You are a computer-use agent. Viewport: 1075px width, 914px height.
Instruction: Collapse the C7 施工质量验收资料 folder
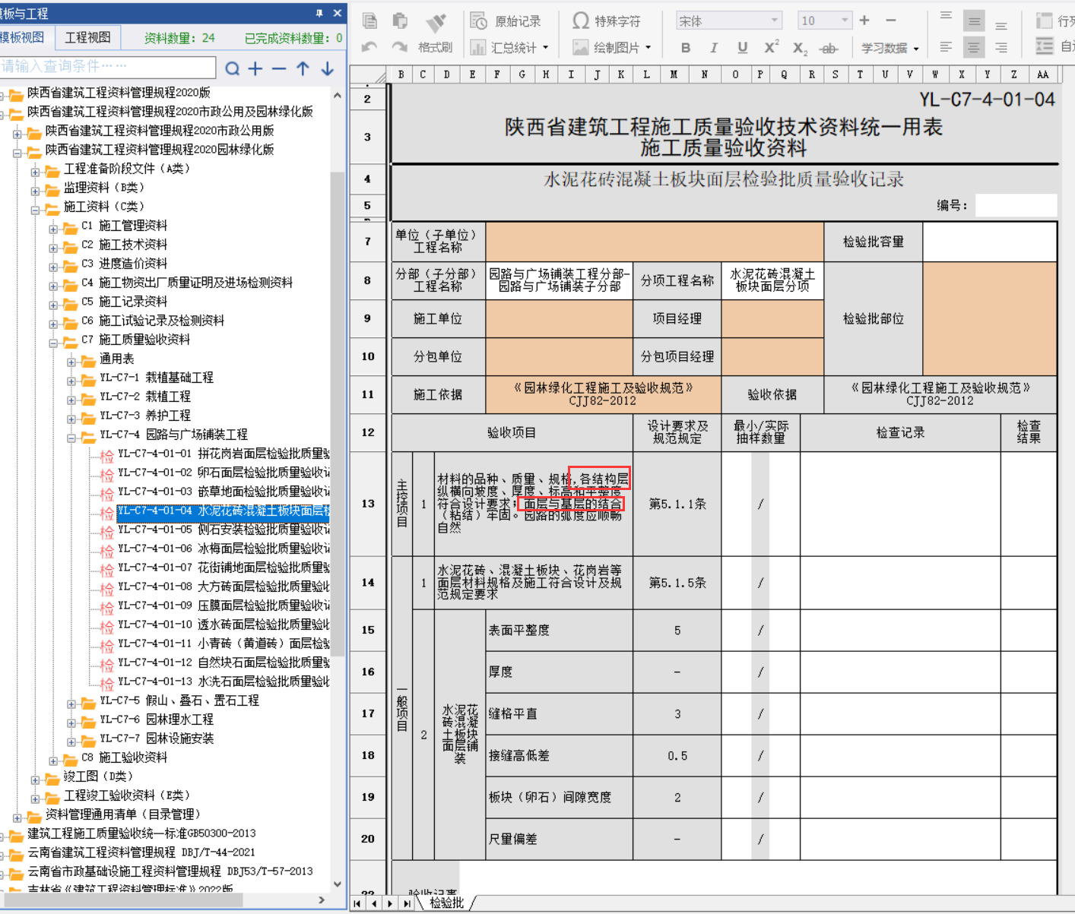click(53, 343)
